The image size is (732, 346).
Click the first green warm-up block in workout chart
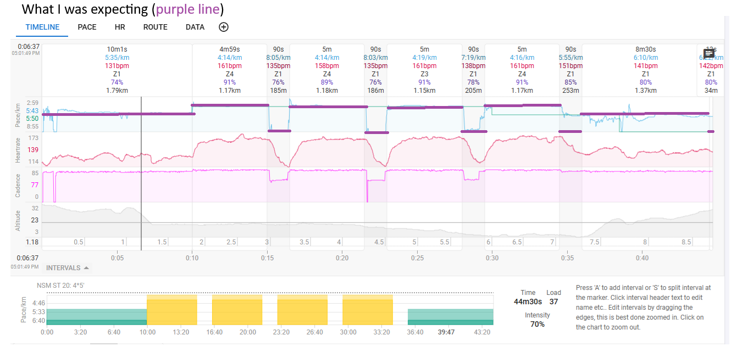97,317
